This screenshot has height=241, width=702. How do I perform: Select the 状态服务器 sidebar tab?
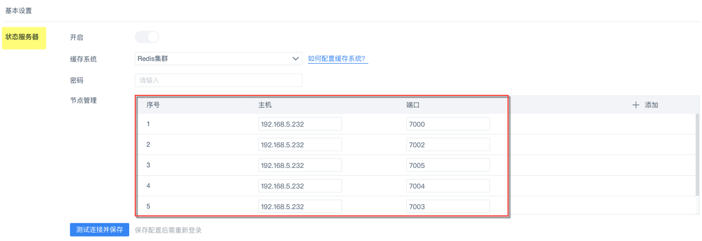tap(22, 37)
